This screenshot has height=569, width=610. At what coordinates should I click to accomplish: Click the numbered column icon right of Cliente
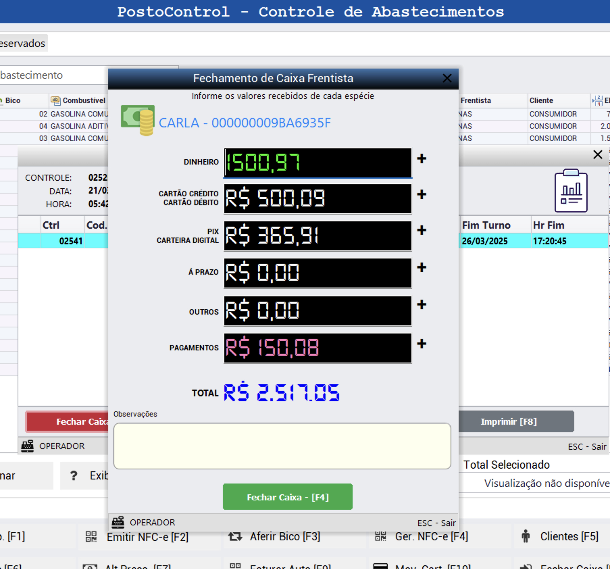[597, 100]
